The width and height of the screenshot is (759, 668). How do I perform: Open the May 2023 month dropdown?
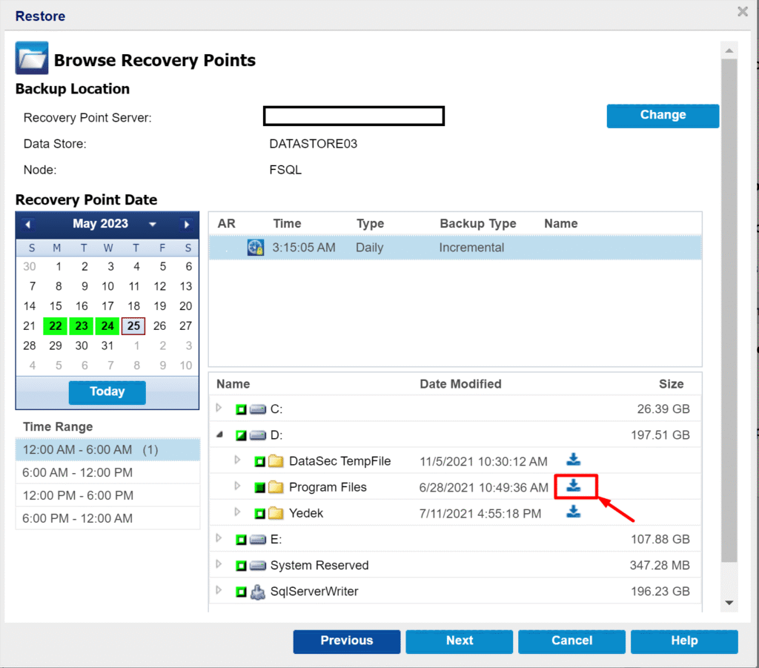pyautogui.click(x=153, y=224)
